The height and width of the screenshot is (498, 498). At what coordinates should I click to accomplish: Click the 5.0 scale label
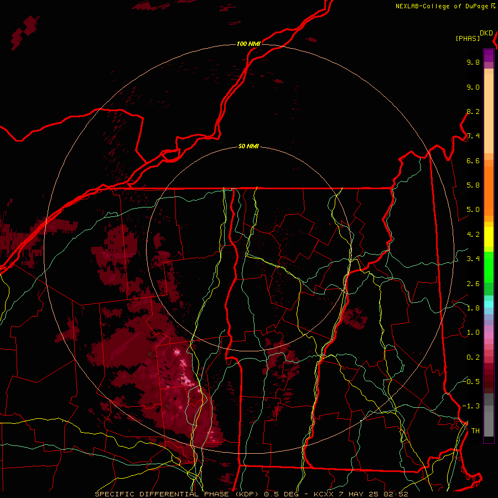473,210
